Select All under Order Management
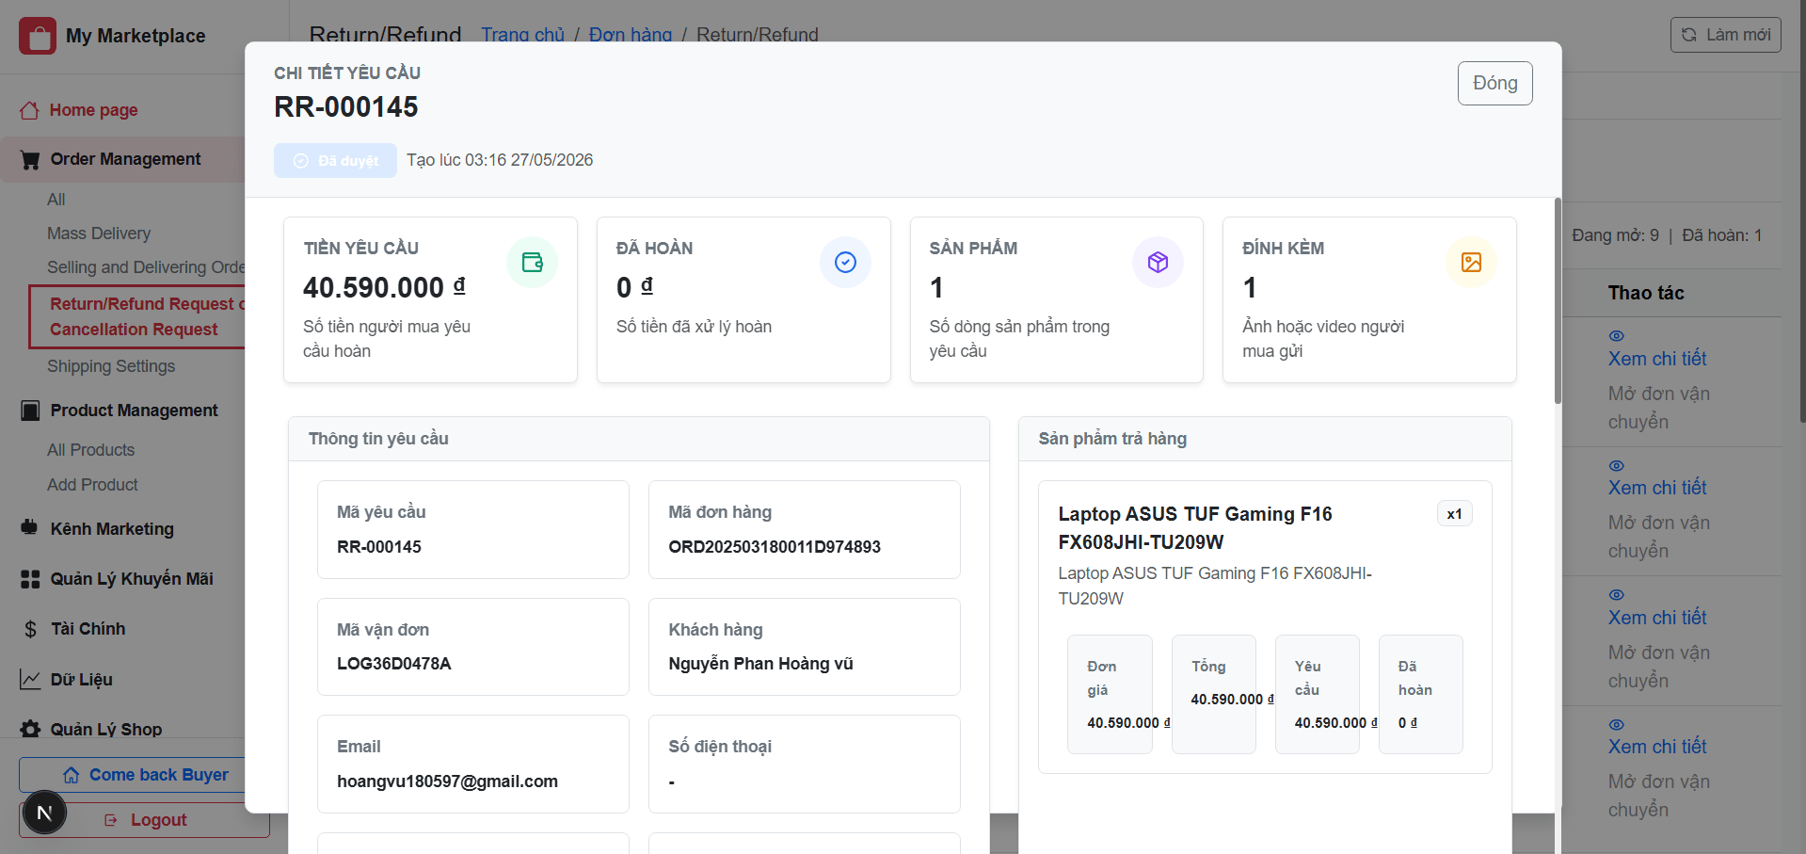 (56, 200)
